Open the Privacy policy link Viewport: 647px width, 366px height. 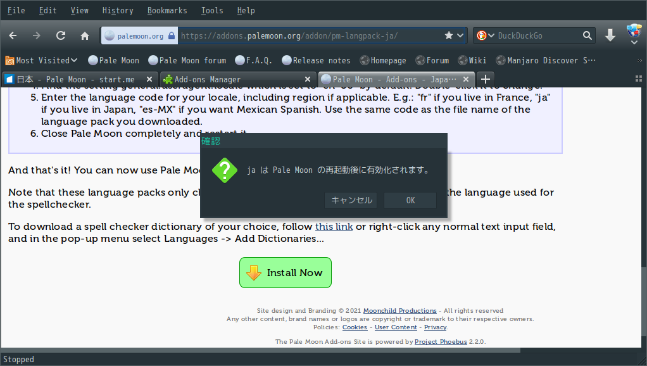pyautogui.click(x=436, y=327)
